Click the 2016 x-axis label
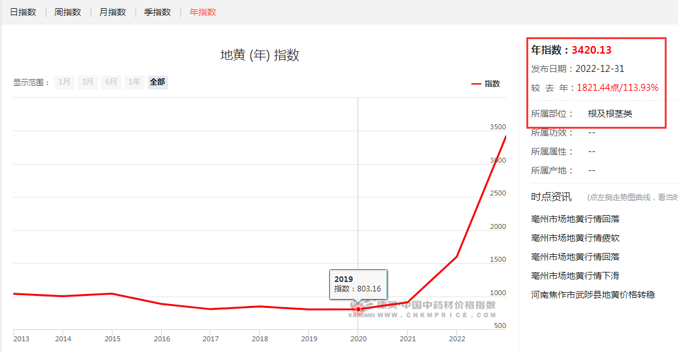 pos(162,339)
